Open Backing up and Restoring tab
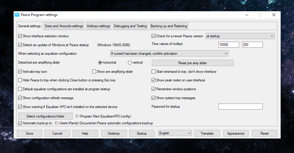Image resolution: width=294 pixels, height=153 pixels. [169, 26]
